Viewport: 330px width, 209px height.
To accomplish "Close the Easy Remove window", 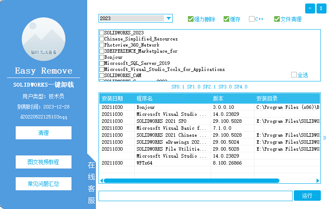I will pyautogui.click(x=321, y=8).
